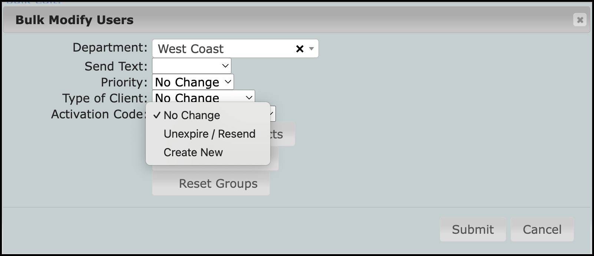Click the Send Text field label
Image resolution: width=594 pixels, height=256 pixels.
116,66
